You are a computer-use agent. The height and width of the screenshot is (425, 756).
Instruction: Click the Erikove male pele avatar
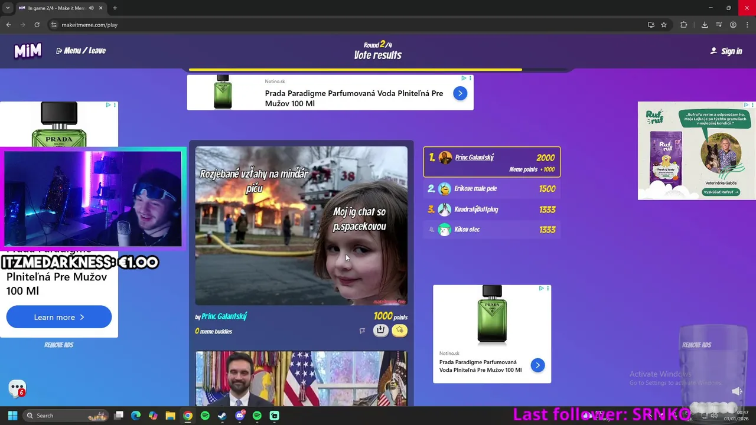click(444, 189)
